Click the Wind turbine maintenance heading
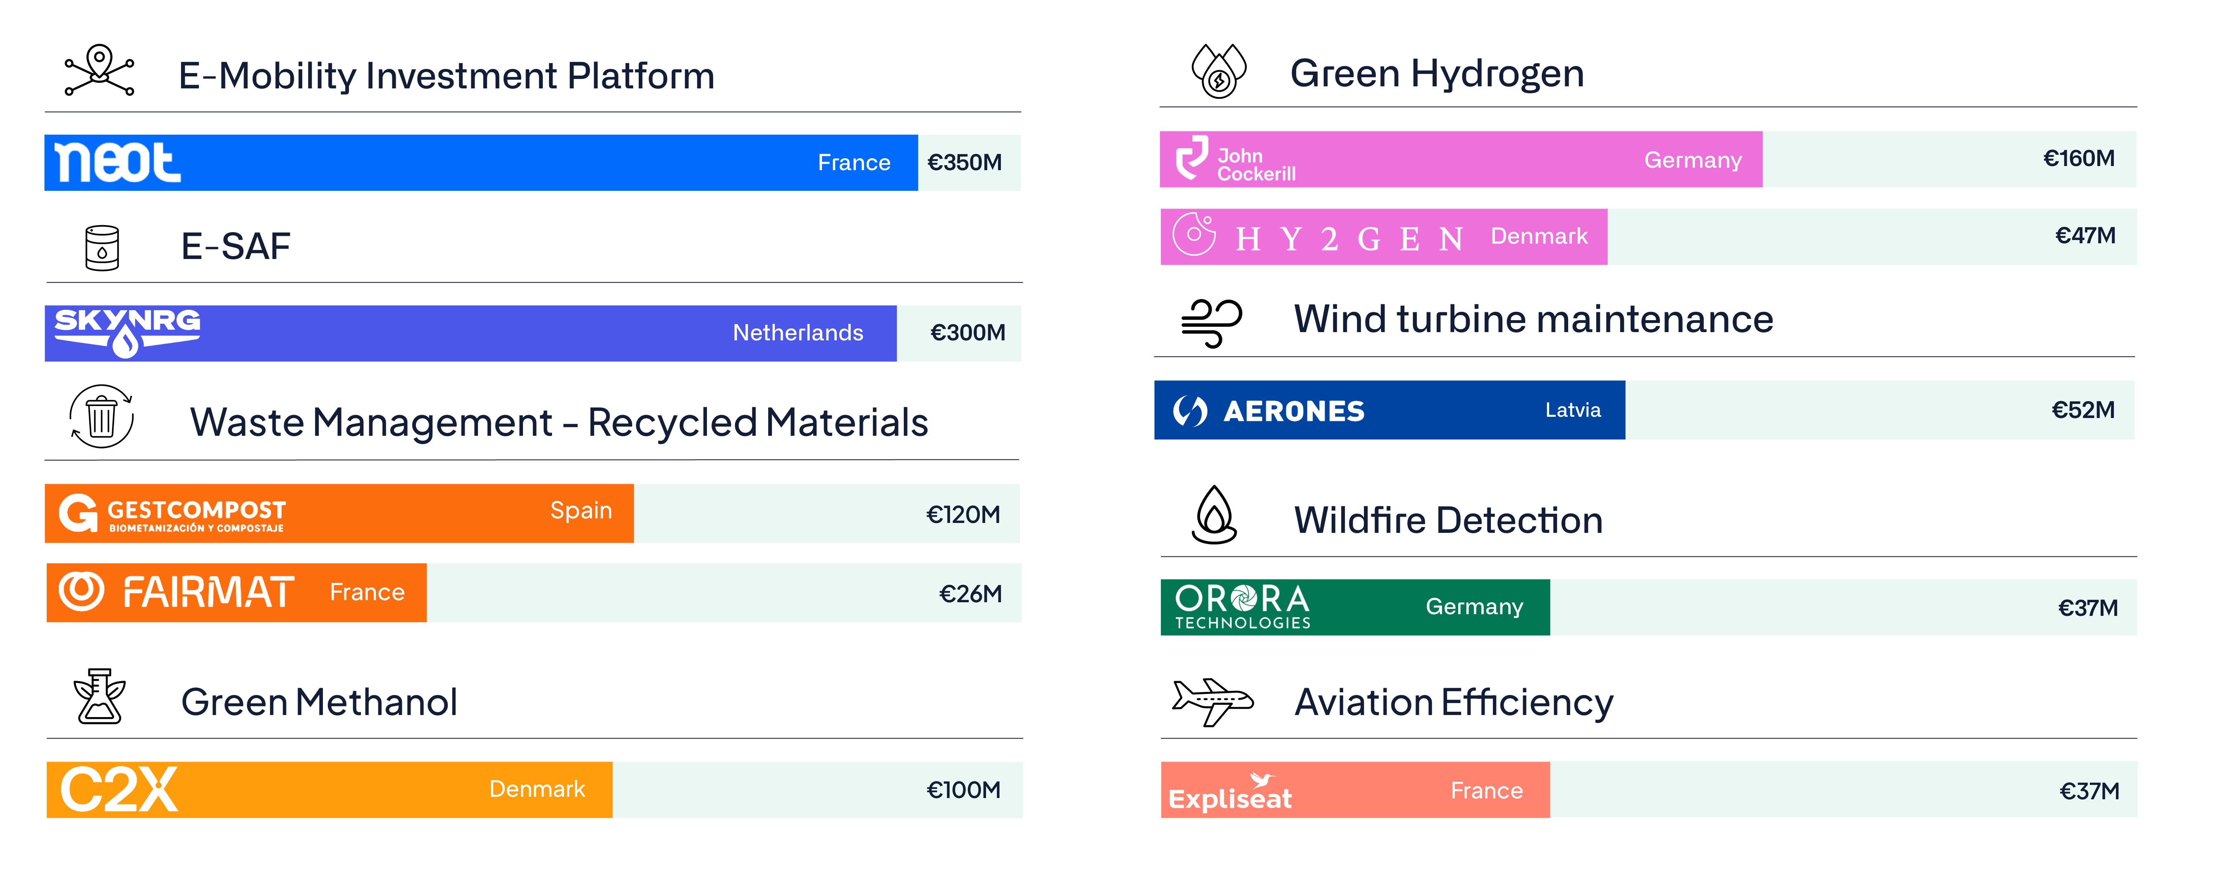The height and width of the screenshot is (879, 2235). (x=1533, y=320)
